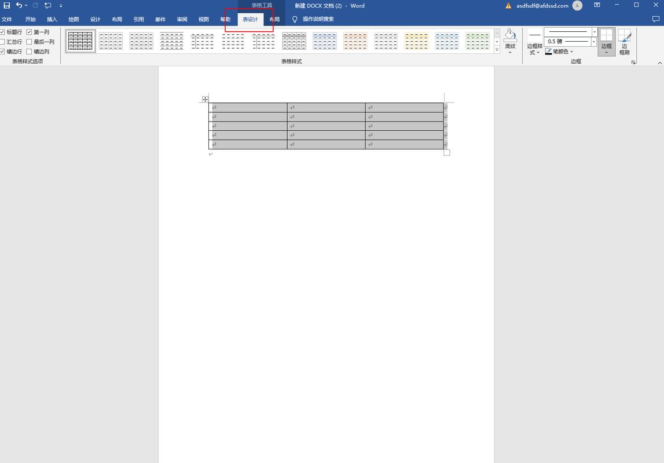Open the Table Design (表设计) tab

click(250, 19)
